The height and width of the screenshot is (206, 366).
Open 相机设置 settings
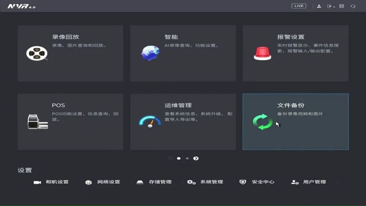(57, 182)
